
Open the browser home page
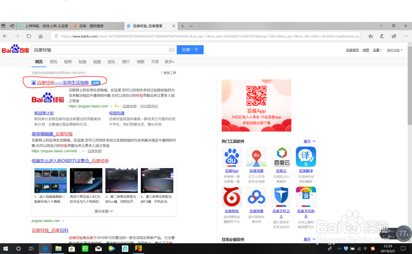40,36
